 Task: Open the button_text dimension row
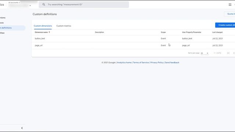click(133, 38)
